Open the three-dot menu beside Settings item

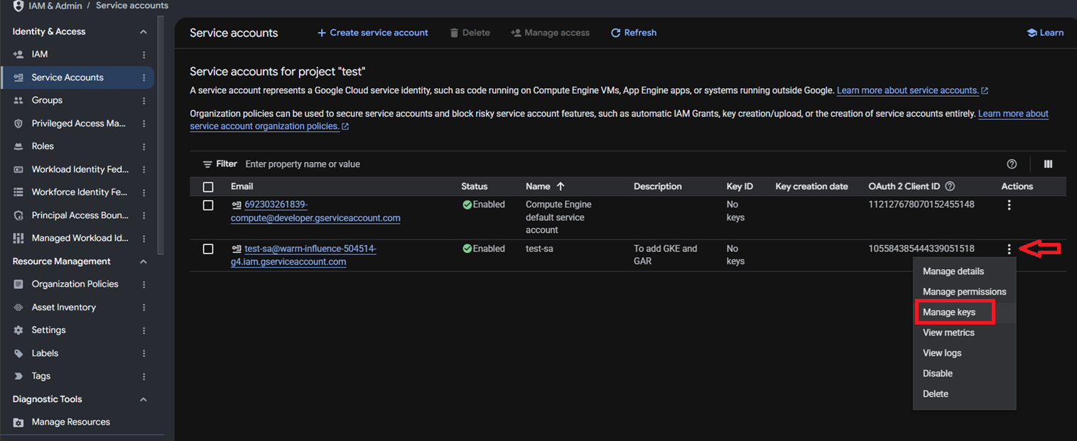click(x=144, y=330)
